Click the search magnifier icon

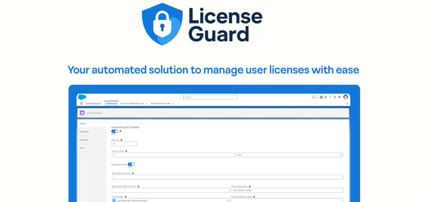coord(184,97)
